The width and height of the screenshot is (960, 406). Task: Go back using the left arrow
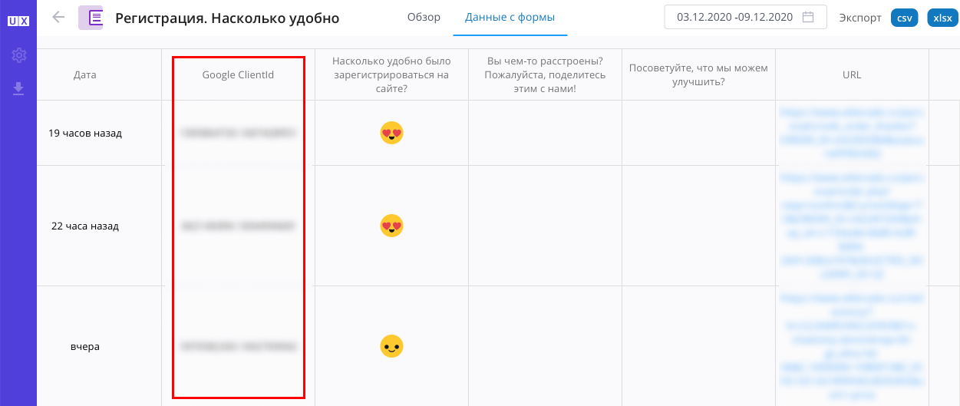coord(58,17)
